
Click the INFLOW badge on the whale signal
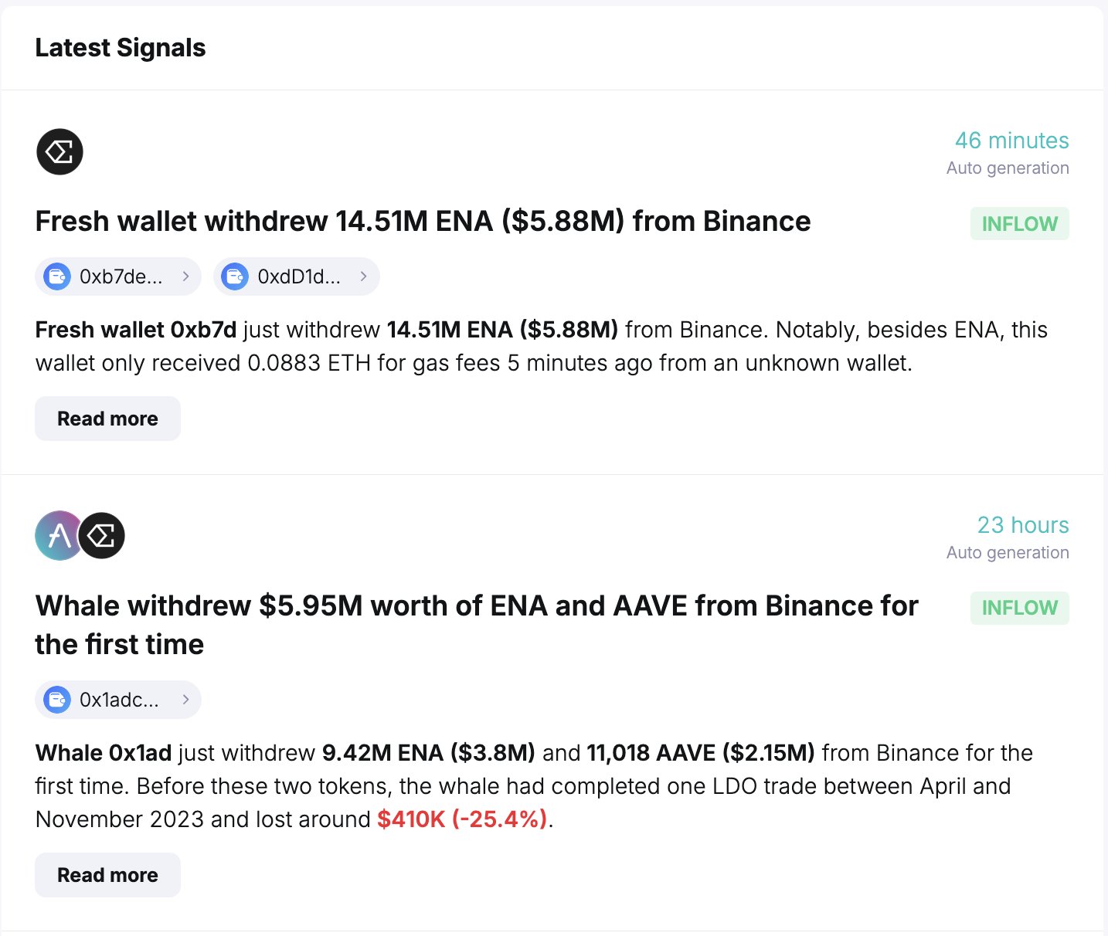(1019, 609)
